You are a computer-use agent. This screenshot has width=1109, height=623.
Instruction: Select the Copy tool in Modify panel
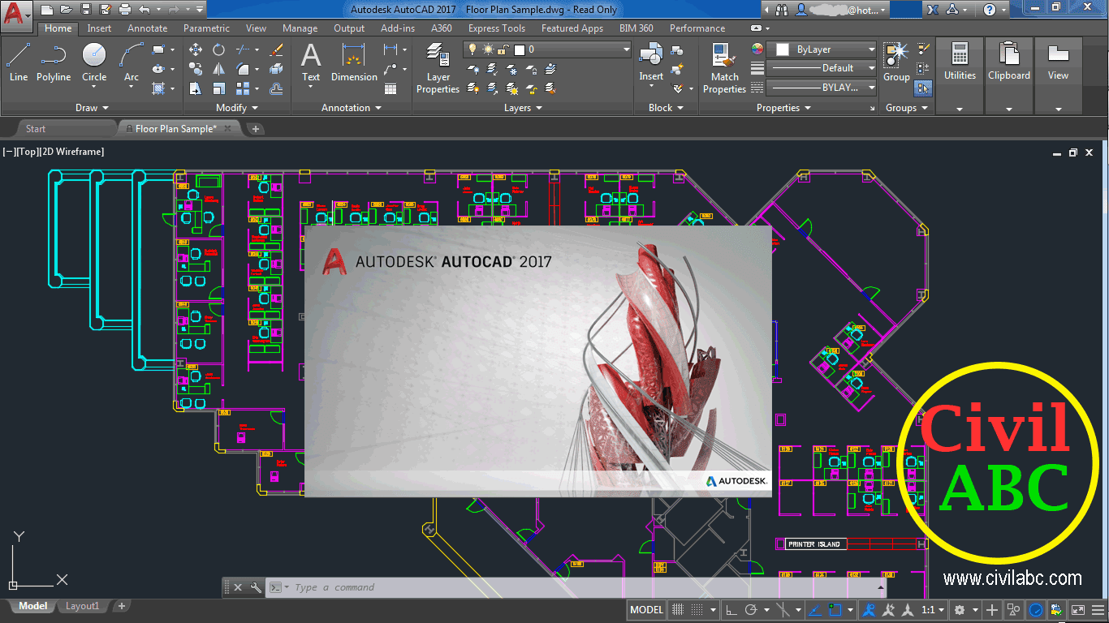[x=196, y=69]
